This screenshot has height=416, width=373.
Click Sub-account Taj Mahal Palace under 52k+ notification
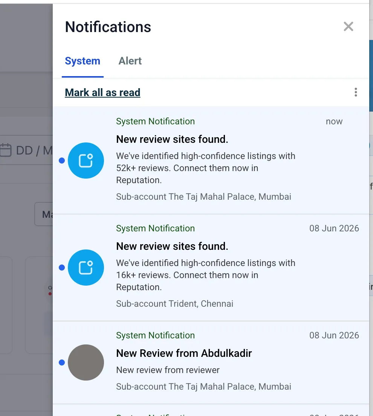click(x=203, y=197)
